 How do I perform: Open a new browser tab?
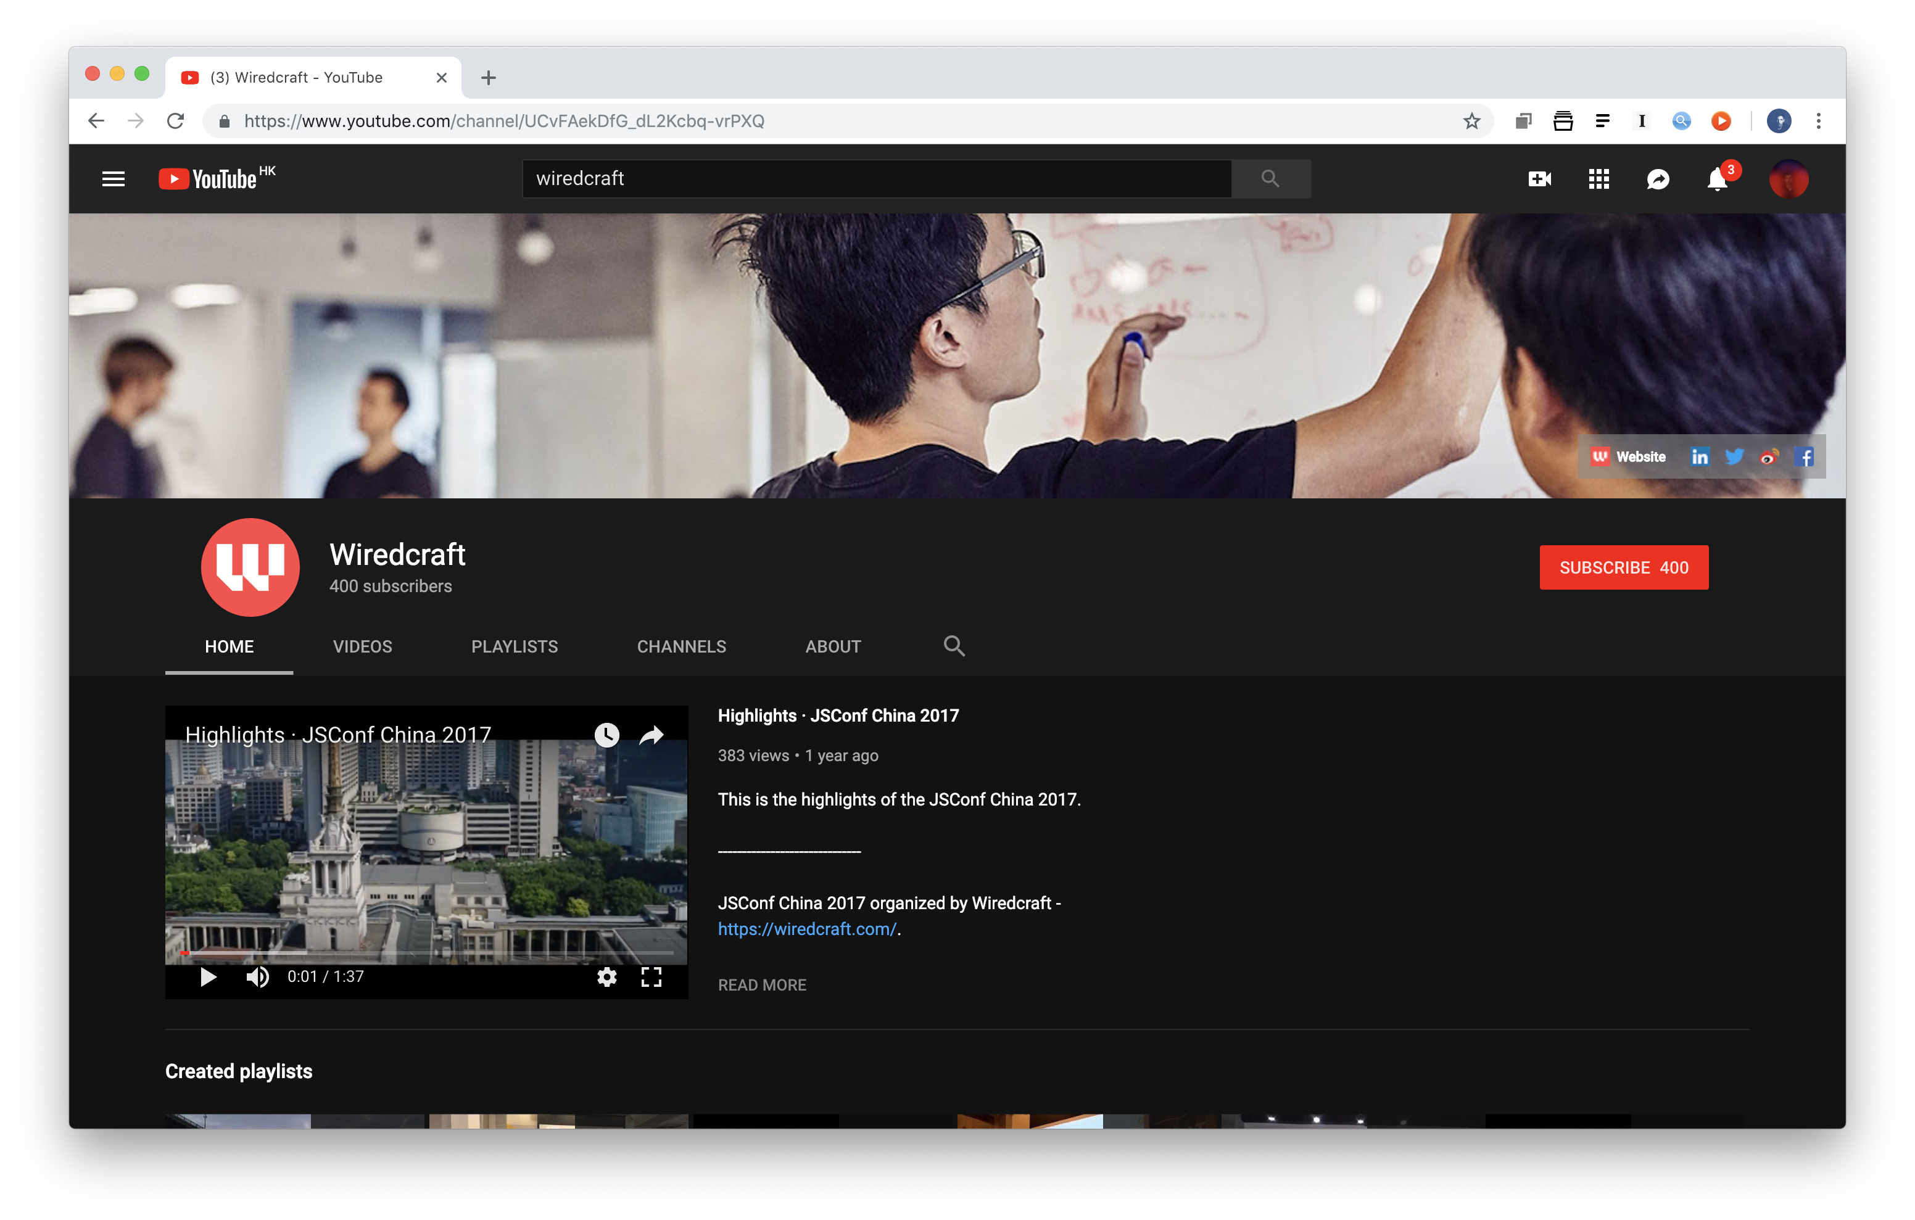[488, 77]
